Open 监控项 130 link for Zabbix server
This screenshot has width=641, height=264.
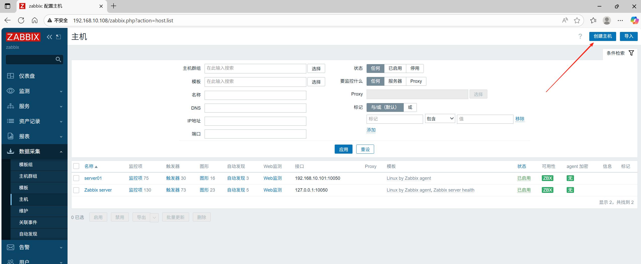point(140,190)
